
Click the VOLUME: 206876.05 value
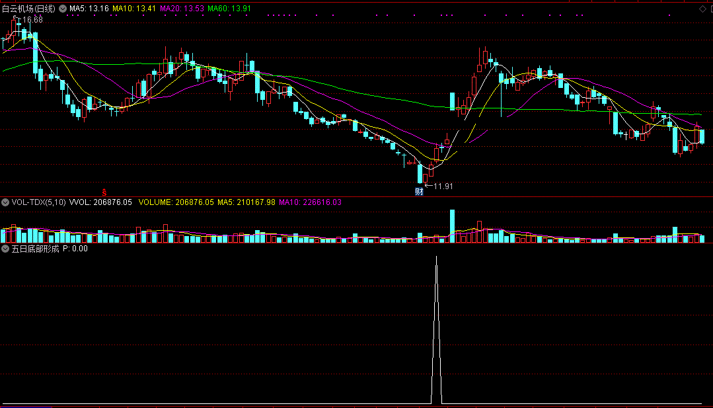(x=176, y=202)
